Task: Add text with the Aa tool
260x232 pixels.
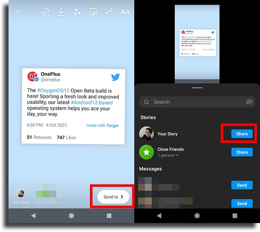Action: (x=125, y=12)
